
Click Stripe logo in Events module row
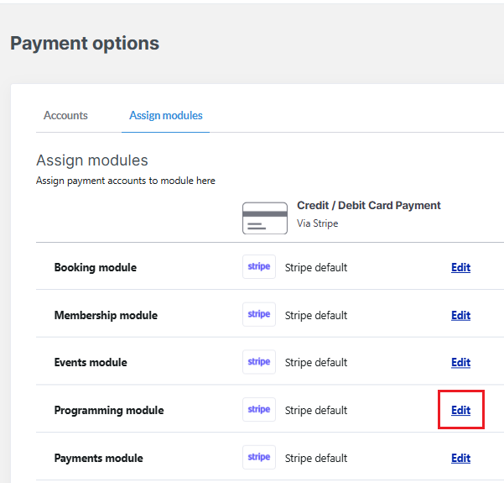[259, 362]
